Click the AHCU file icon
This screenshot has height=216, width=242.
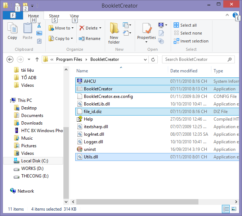click(x=80, y=81)
